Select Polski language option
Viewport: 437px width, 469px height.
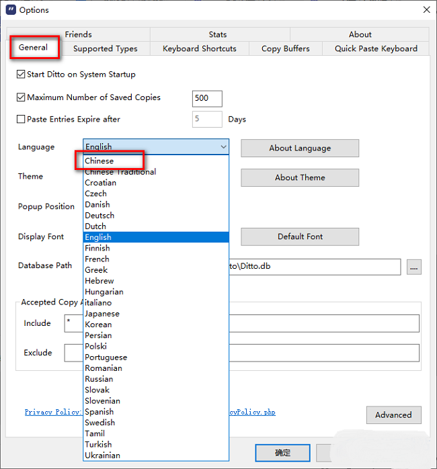click(156, 346)
